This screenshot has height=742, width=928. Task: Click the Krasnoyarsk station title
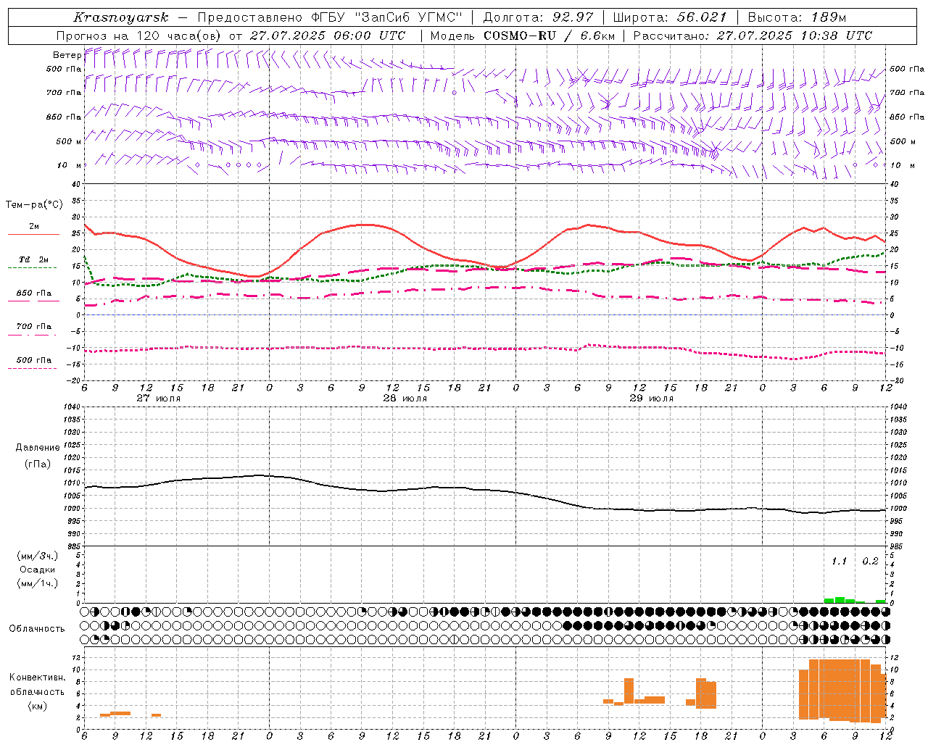(x=121, y=17)
